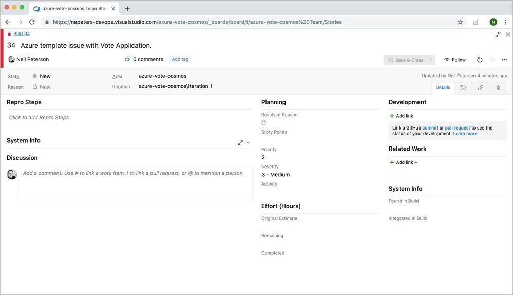Open the Attachments tab icon
Viewport: 513px width, 295px height.
click(498, 87)
